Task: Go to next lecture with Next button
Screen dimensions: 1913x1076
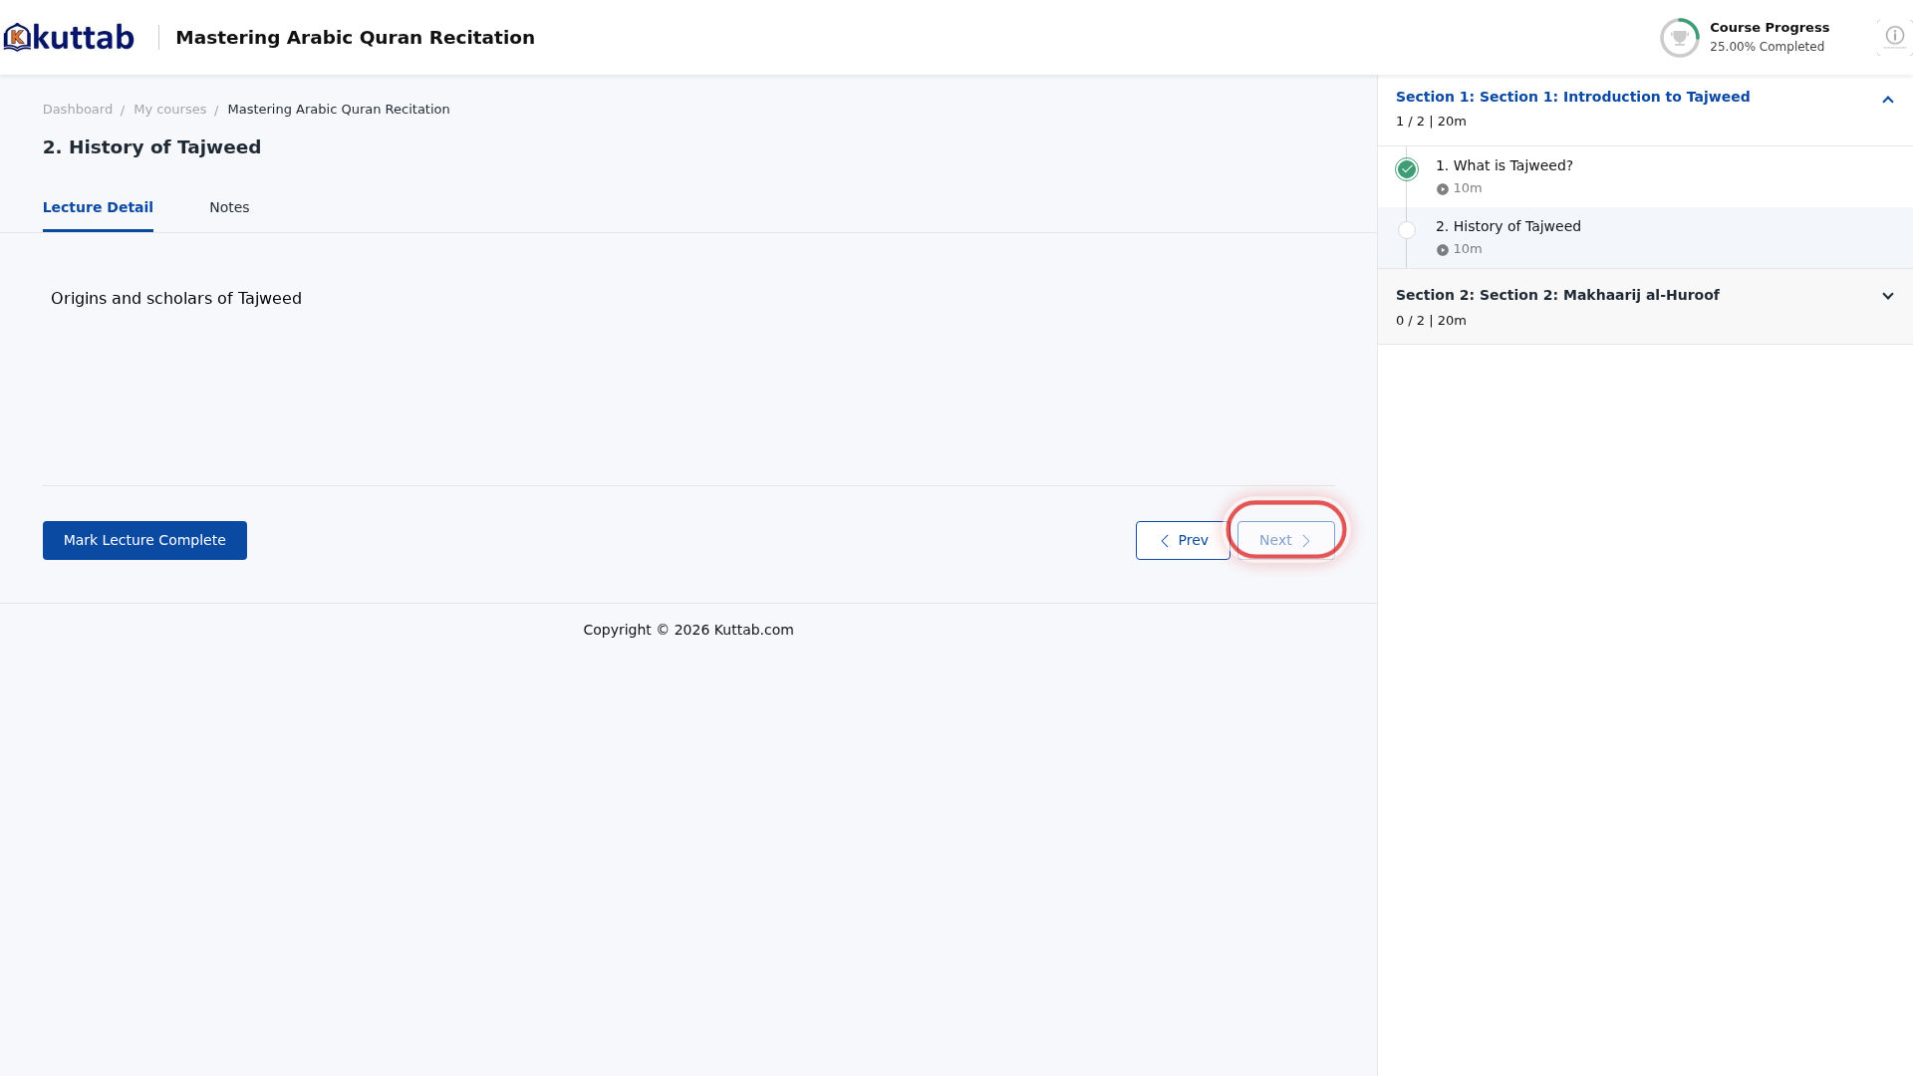Action: 1285,540
